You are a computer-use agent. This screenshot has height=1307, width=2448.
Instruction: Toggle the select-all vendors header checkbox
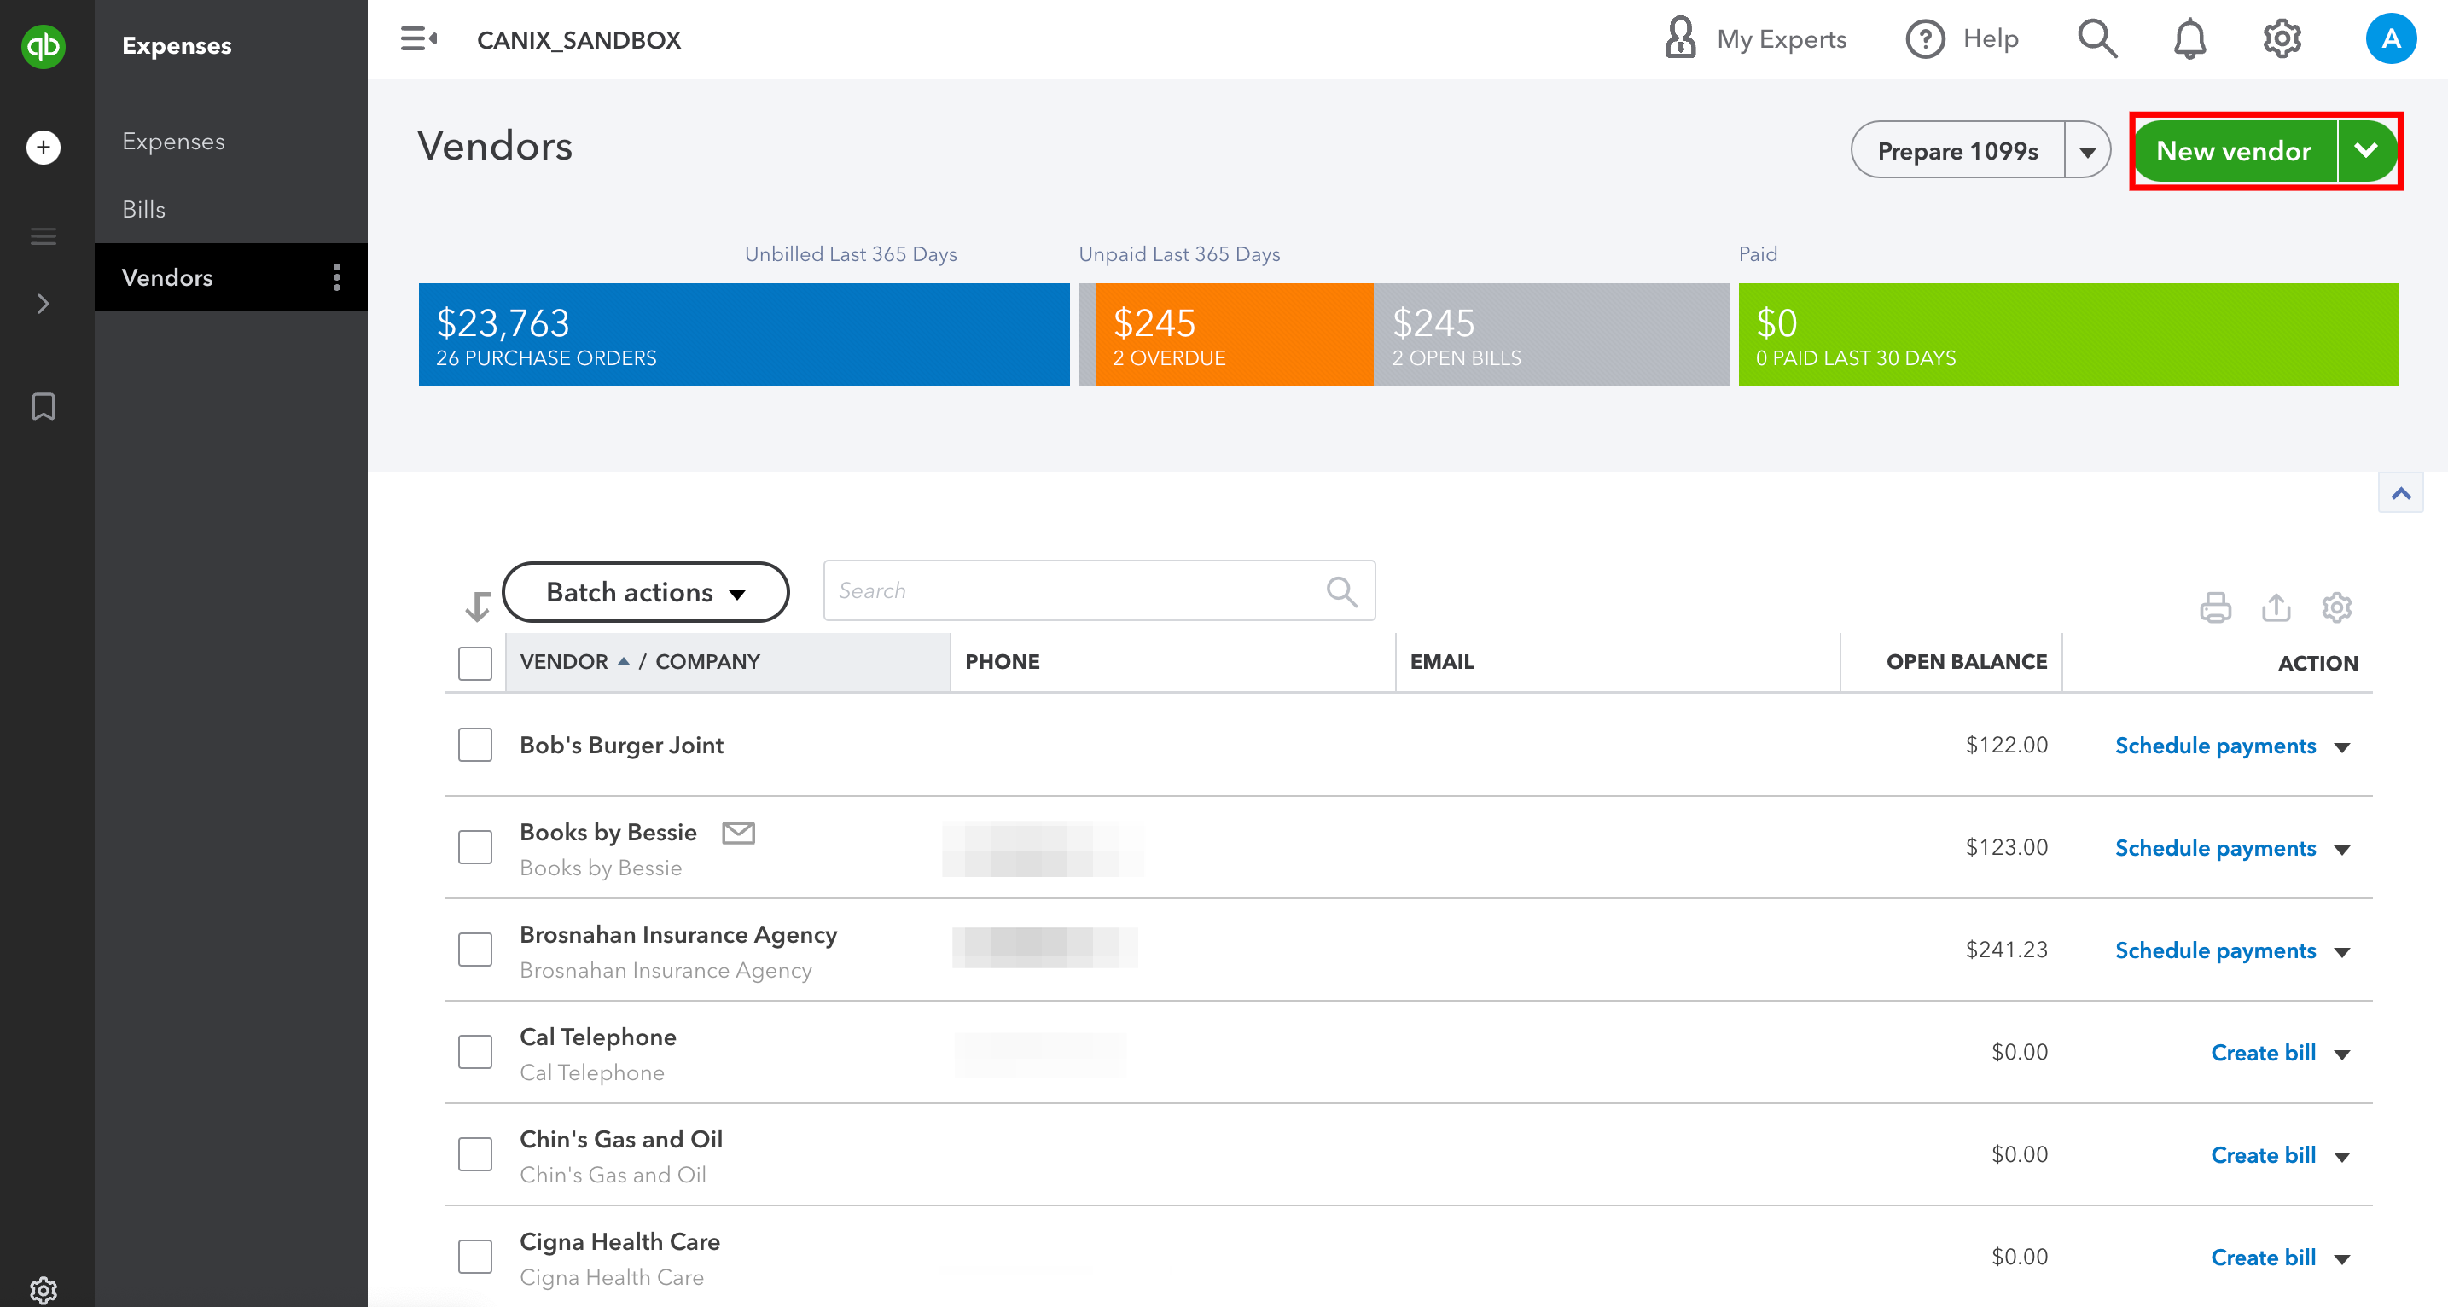[x=474, y=663]
